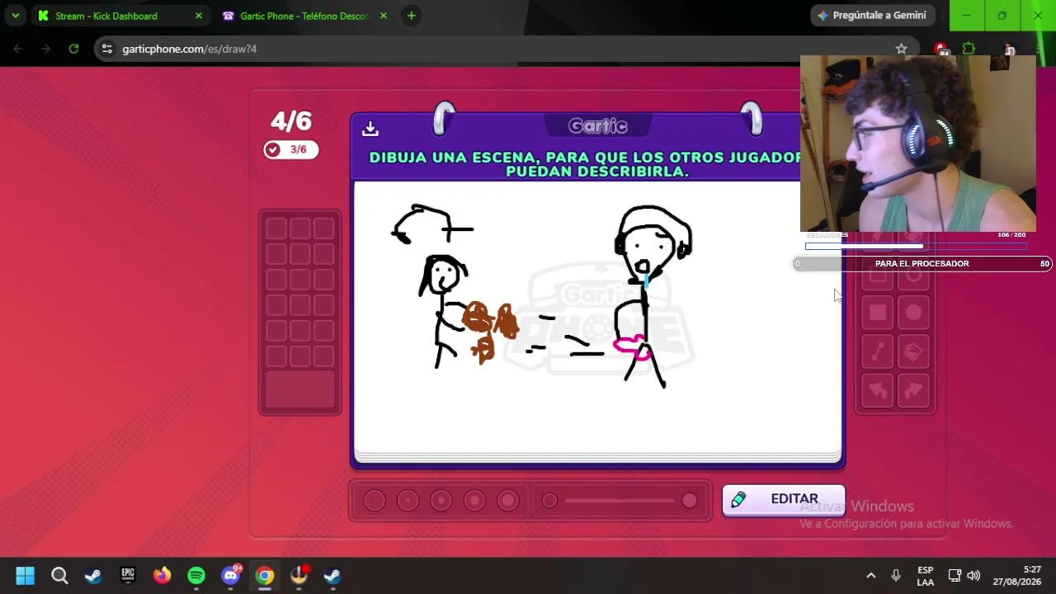
Task: Open Chrome from the taskbar
Action: (x=265, y=575)
